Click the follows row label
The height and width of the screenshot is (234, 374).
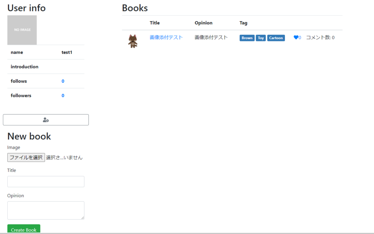pyautogui.click(x=19, y=81)
